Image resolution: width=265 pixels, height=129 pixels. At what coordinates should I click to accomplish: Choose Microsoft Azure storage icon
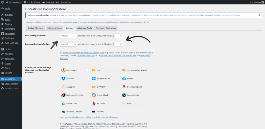pos(94,78)
